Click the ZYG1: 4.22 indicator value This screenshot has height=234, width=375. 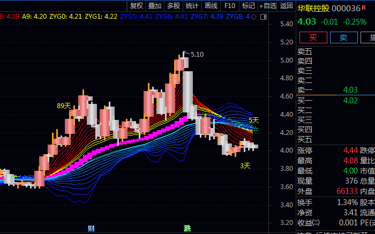tap(101, 17)
